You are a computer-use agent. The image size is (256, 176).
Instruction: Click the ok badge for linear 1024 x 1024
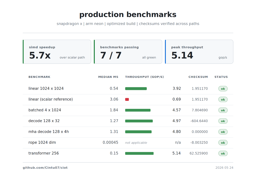(223, 89)
